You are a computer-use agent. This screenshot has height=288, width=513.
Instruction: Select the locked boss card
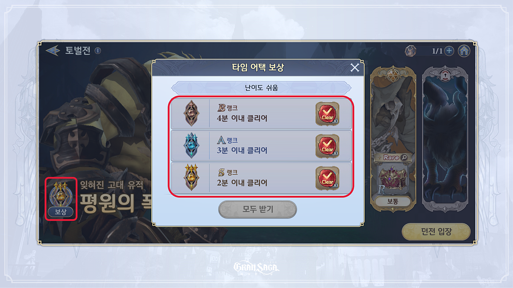coord(445,139)
